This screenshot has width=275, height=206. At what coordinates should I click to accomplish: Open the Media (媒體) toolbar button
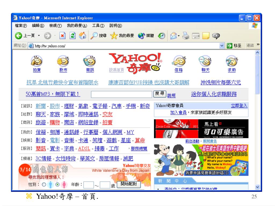[146, 36]
